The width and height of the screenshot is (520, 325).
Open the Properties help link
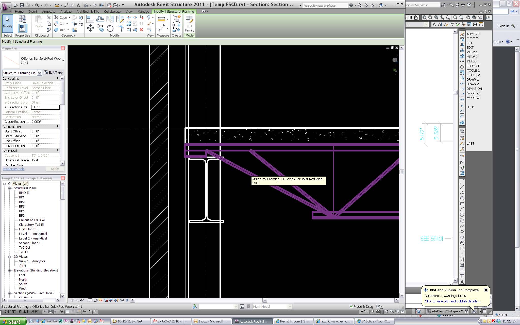(x=14, y=169)
